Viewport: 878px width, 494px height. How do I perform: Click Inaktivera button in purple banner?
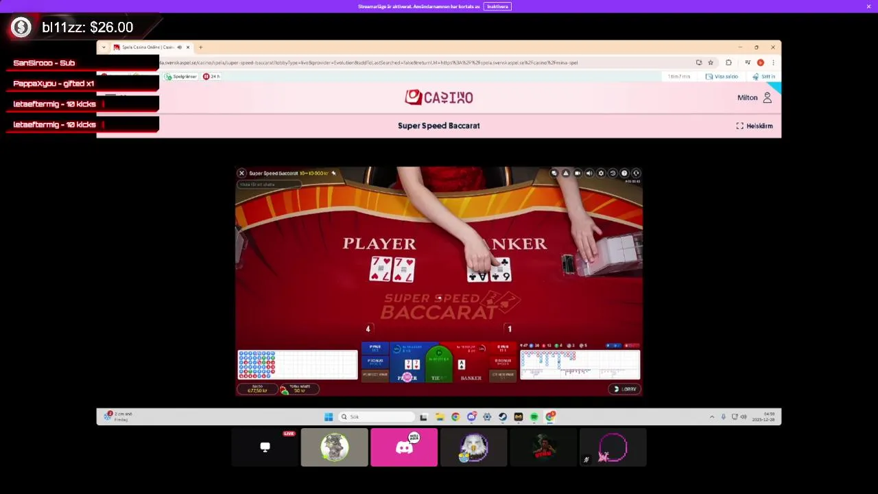[497, 6]
